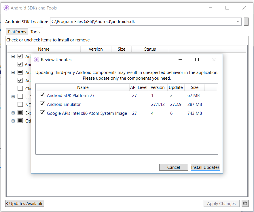
Task: Expand the Extras tree node
Action: click(x=13, y=113)
